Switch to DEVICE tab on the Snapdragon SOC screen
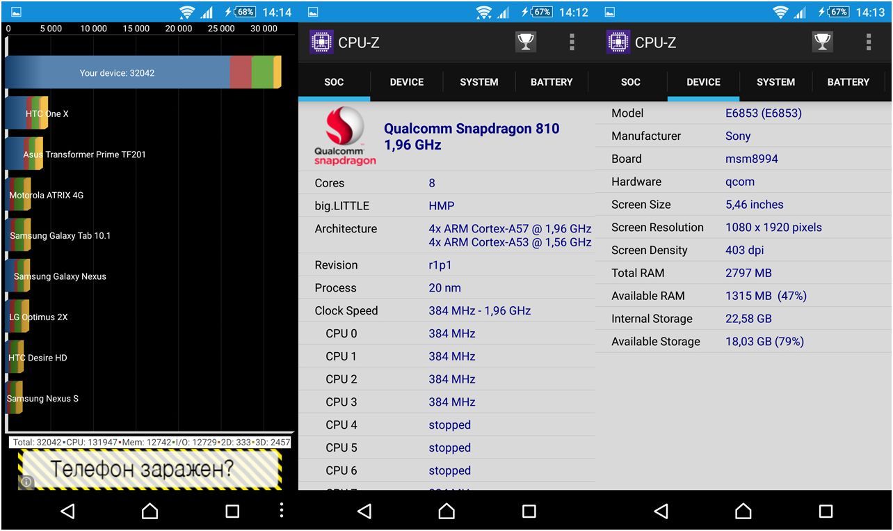This screenshot has height=531, width=893. (406, 82)
